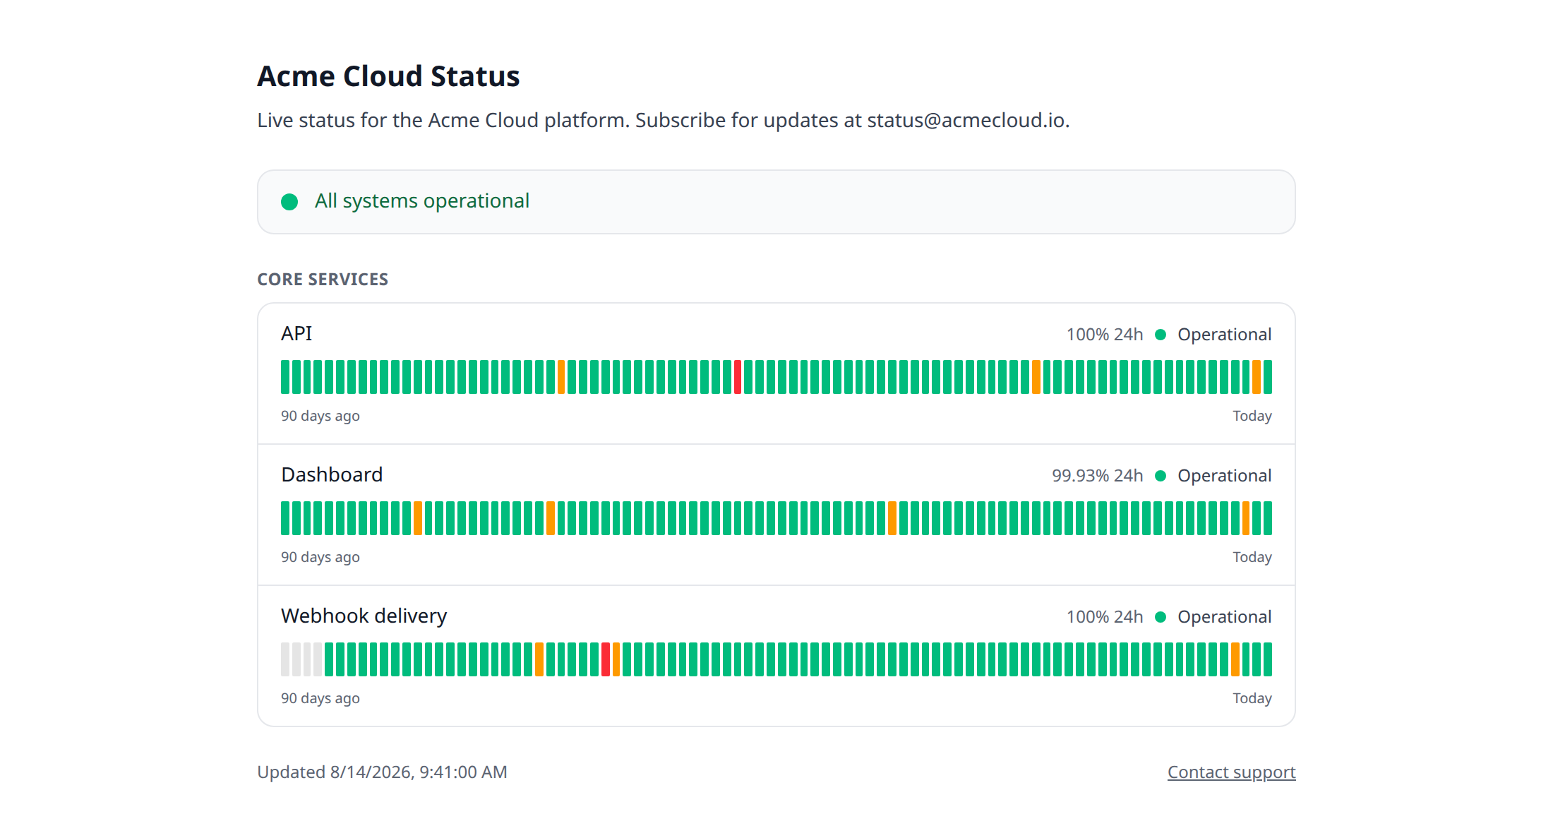Viewport: 1553px width, 826px height.
Task: Select the Dashboard service name
Action: tap(332, 474)
